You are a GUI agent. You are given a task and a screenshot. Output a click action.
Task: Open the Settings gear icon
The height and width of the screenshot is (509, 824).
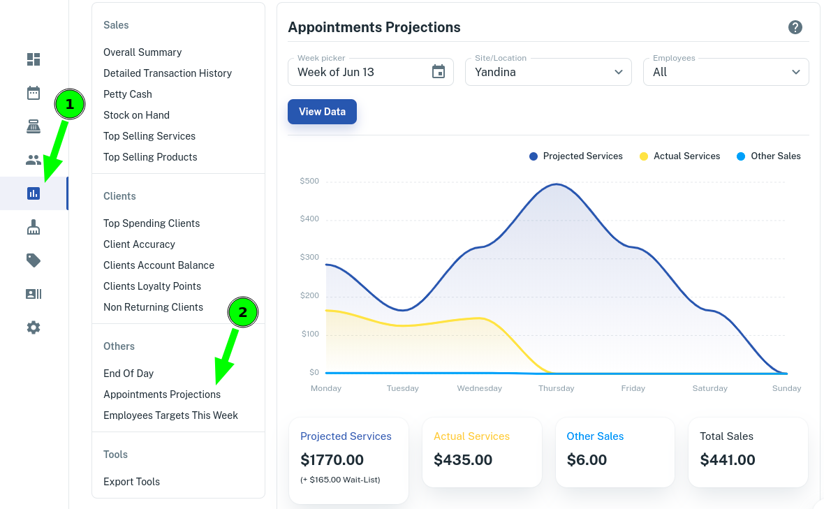point(33,327)
